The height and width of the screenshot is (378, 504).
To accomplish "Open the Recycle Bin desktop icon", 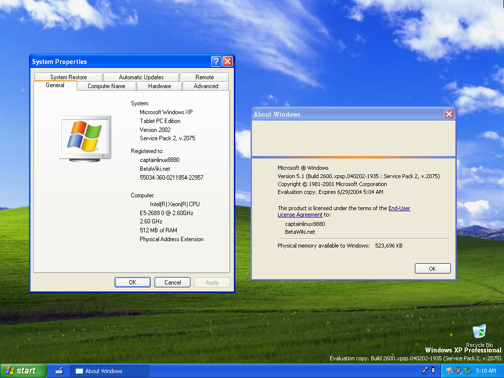I will (479, 332).
